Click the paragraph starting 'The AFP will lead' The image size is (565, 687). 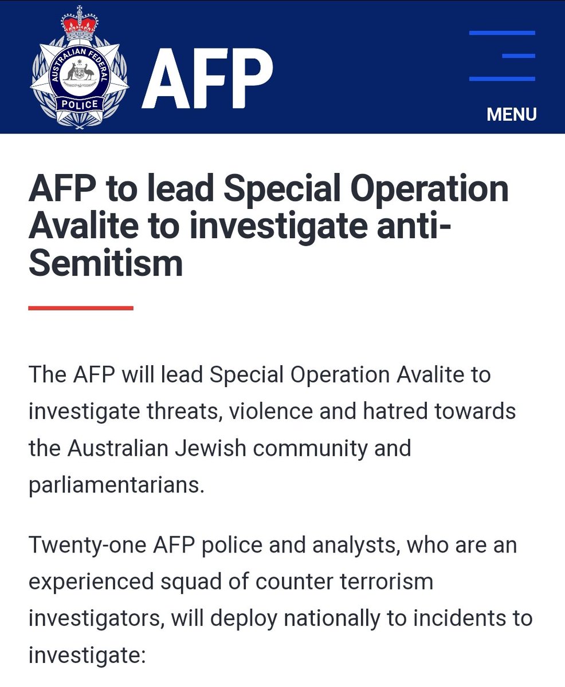(272, 429)
